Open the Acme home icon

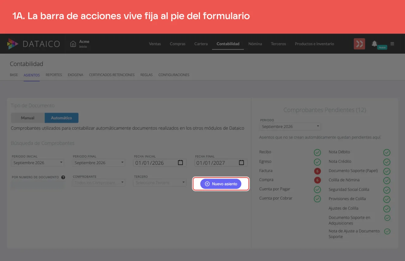pyautogui.click(x=73, y=44)
